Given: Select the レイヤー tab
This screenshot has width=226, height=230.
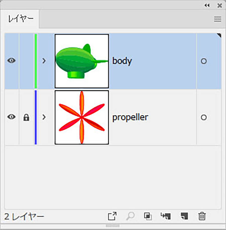Looking at the screenshot, I should [21, 19].
